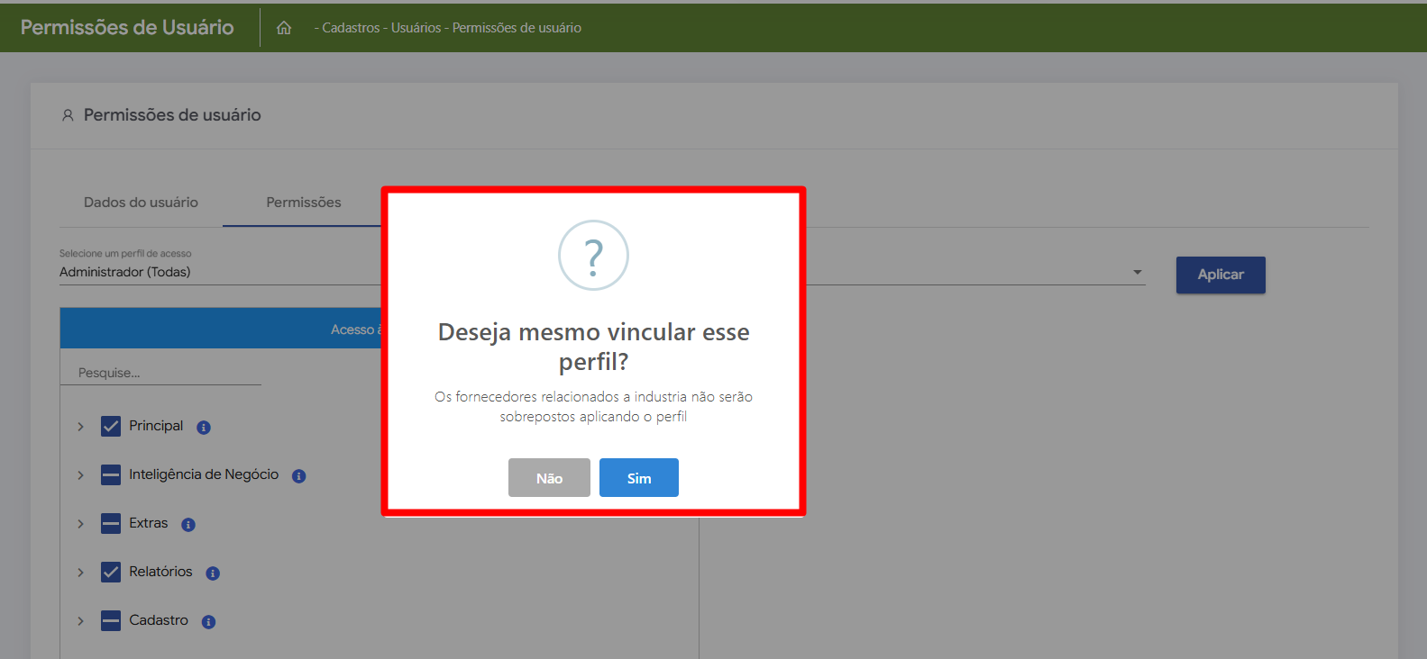The height and width of the screenshot is (659, 1427).
Task: Click info icon next to Principal
Action: 204,428
